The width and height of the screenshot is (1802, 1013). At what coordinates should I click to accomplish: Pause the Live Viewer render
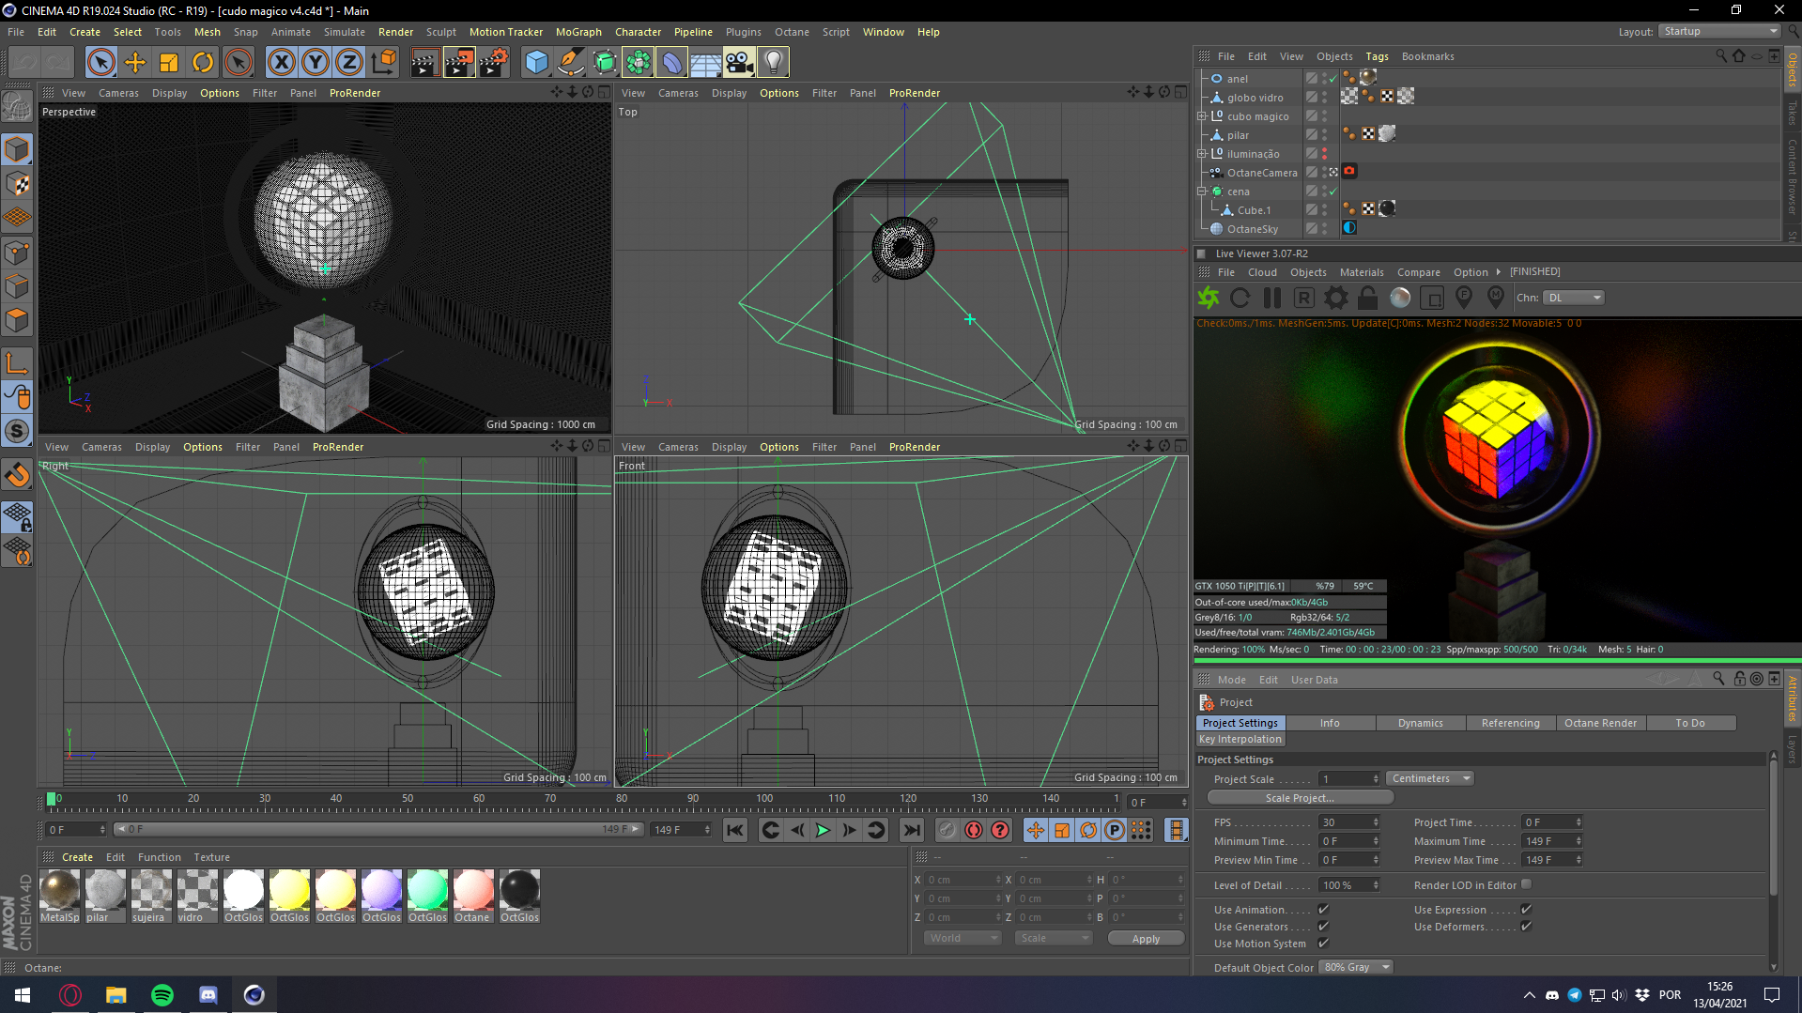click(1271, 298)
